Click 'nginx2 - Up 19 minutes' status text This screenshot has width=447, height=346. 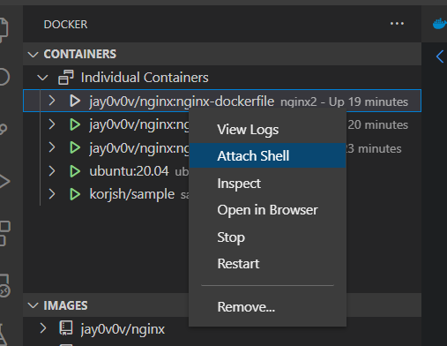click(344, 102)
